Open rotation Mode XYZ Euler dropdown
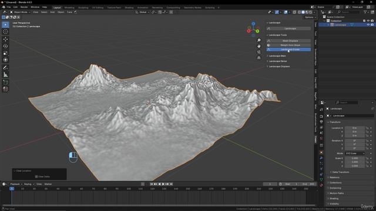This screenshot has width=376, height=211. click(x=355, y=154)
